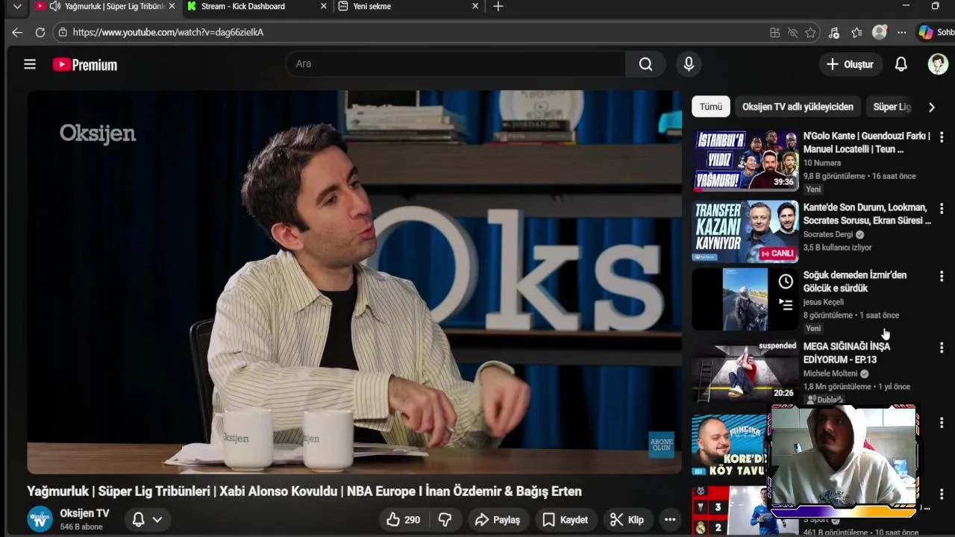Go back with browser back arrow
Screen dimensions: 955x537
point(17,32)
